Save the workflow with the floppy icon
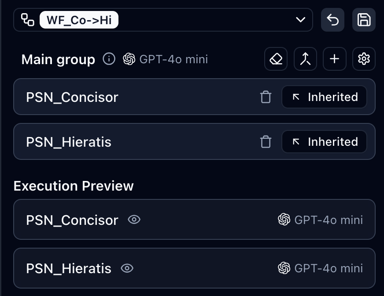 [364, 20]
